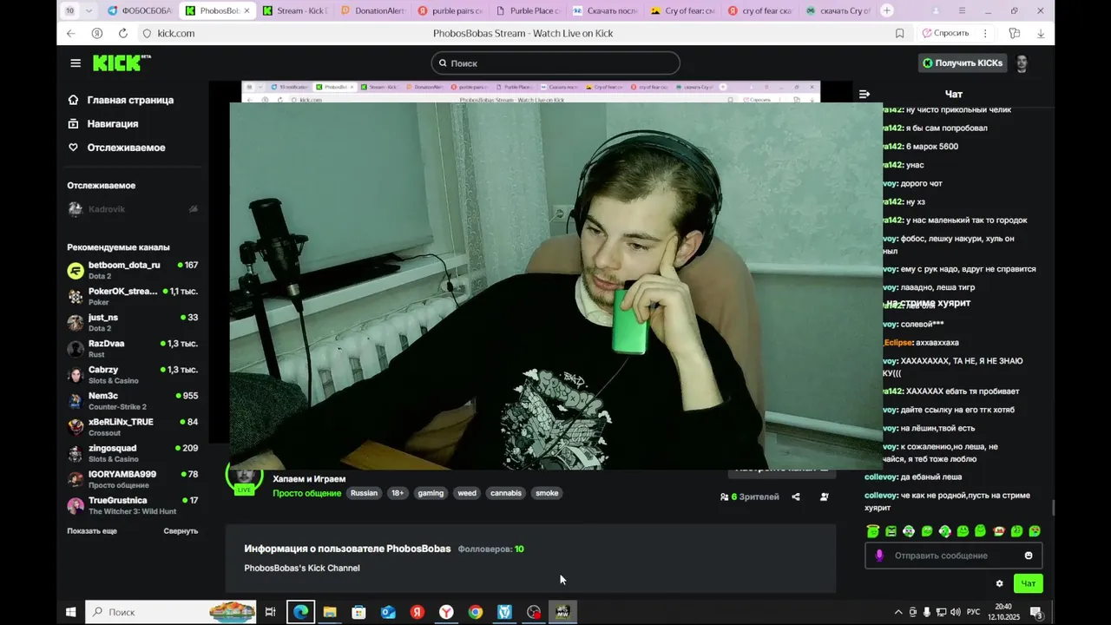Open the browser three-dot menu next to Спросить
Viewport: 1111px width, 625px height.
coord(987,33)
